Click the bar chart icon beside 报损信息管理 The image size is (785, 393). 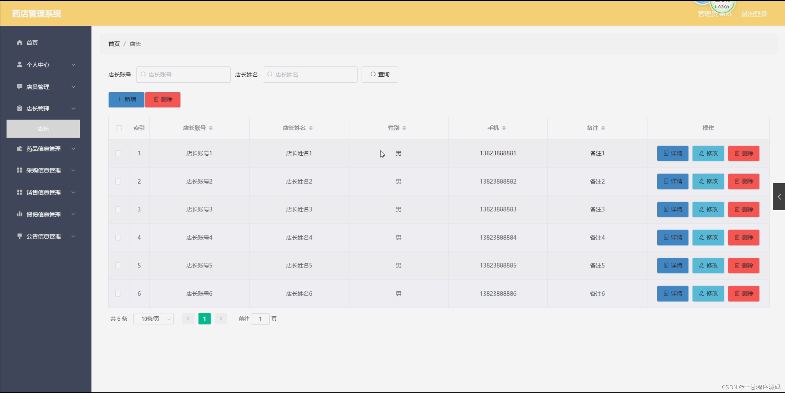(x=20, y=214)
